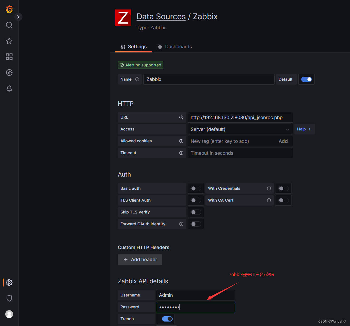
Task: Go back to Data Sources link
Action: (161, 17)
